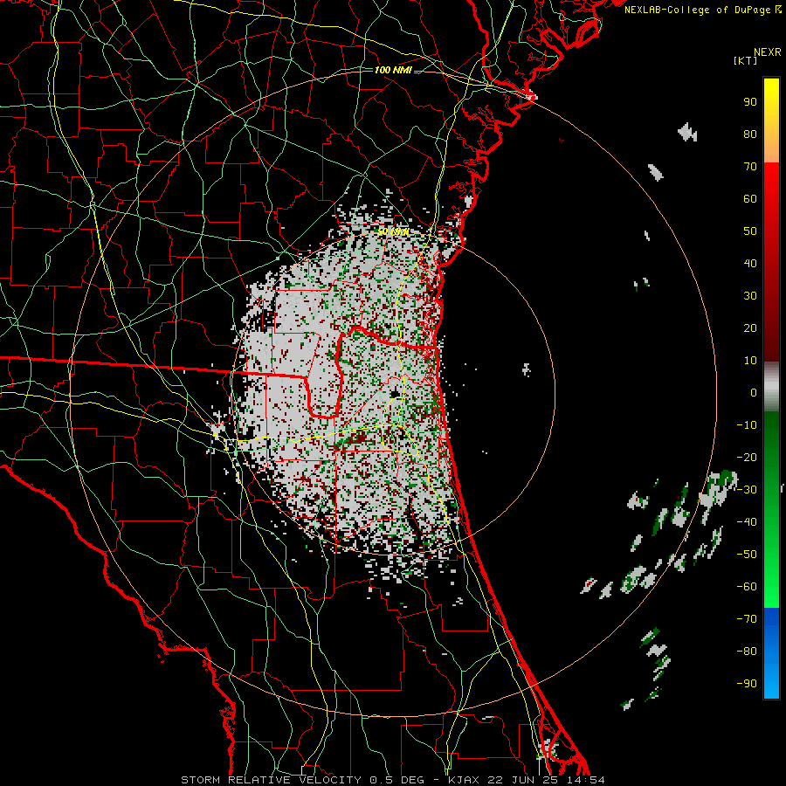This screenshot has width=786, height=786.
Task: Click the positive 30 scale label
Action: click(x=750, y=296)
